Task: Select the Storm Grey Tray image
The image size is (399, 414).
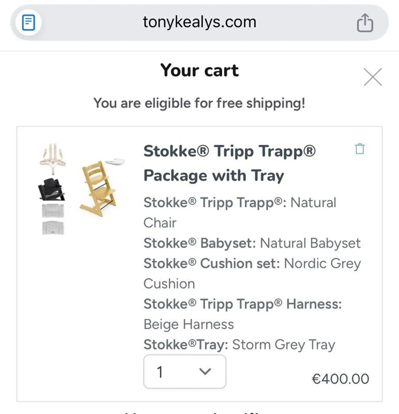Action: (114, 161)
